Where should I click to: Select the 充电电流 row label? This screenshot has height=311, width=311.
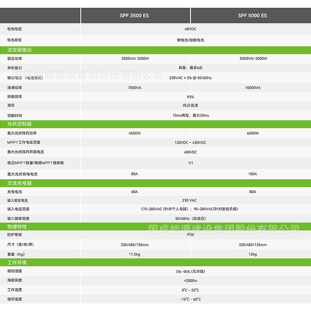coord(14,192)
